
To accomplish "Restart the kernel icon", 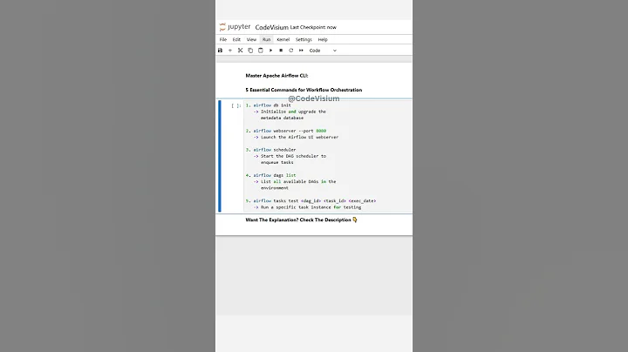I will coord(291,51).
